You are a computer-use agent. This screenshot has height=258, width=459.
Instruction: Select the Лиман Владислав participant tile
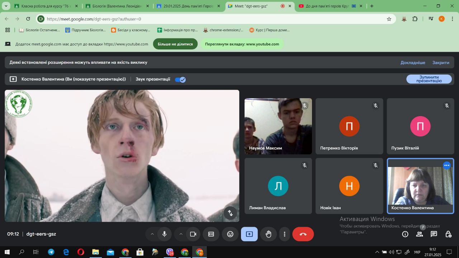tap(278, 186)
